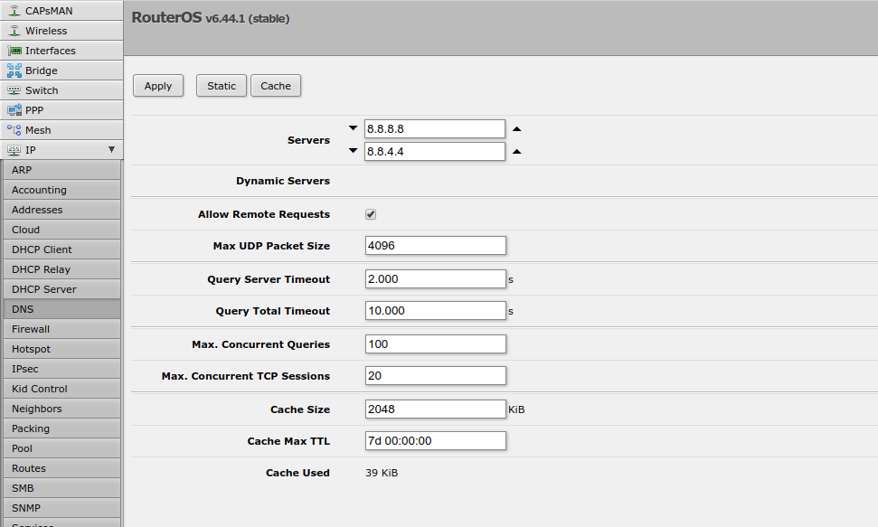Click the Cache Size field
This screenshot has height=527, width=878.
pos(436,409)
